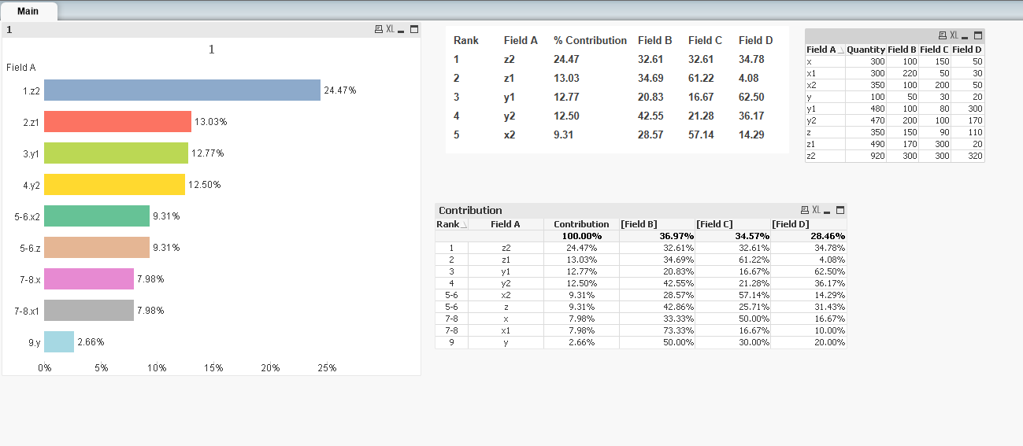Sort Contribution table by Rank column
Viewport: 1023px width, 446px height.
pos(450,224)
